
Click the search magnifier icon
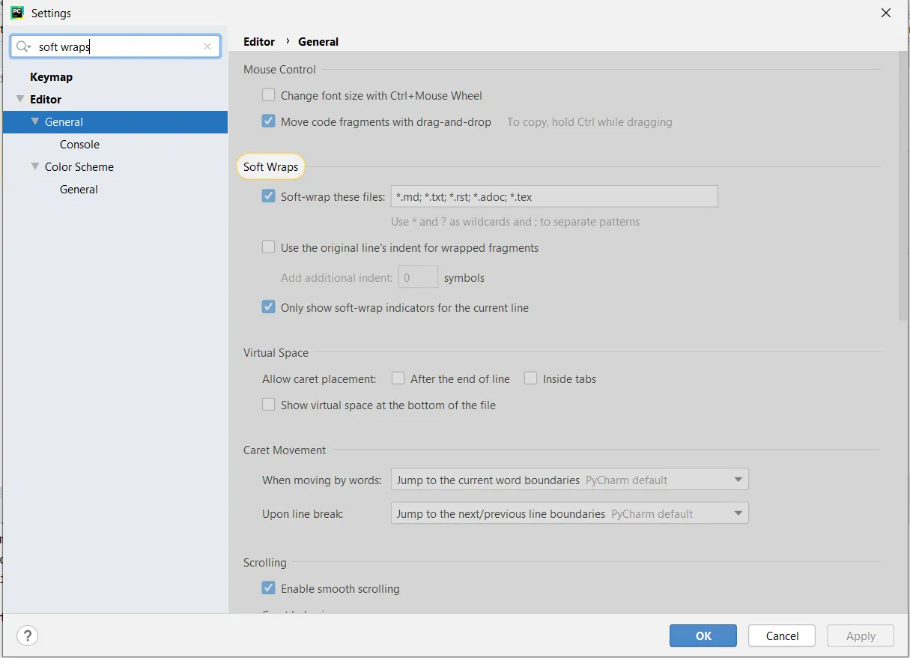coord(23,46)
